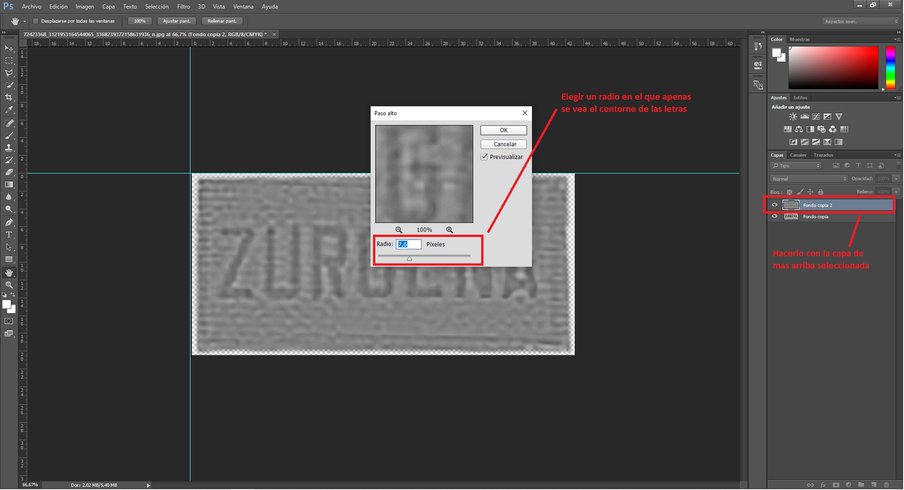The image size is (904, 490).
Task: Hide the Fondo copia 2 layer
Action: pos(775,205)
